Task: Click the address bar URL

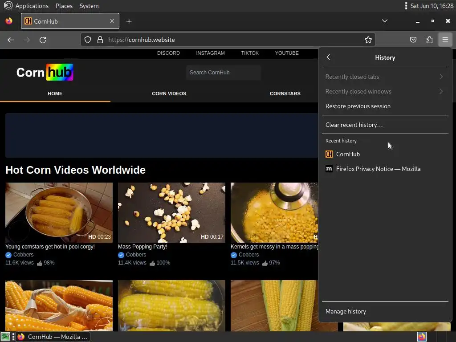Action: 141,40
